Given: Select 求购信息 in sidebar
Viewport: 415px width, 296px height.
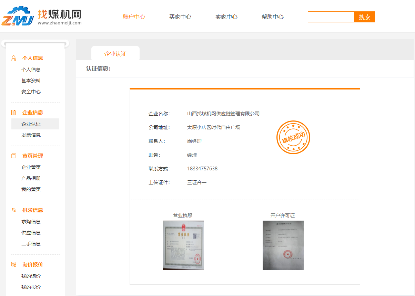Looking at the screenshot, I should click(x=31, y=222).
